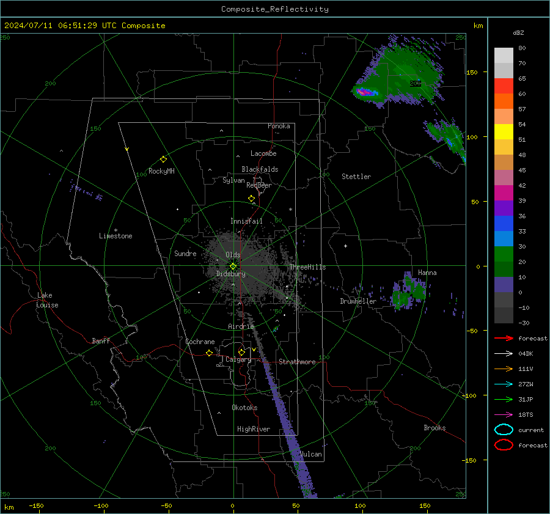Click the Okotoks label
The height and width of the screenshot is (514, 550).
(244, 408)
